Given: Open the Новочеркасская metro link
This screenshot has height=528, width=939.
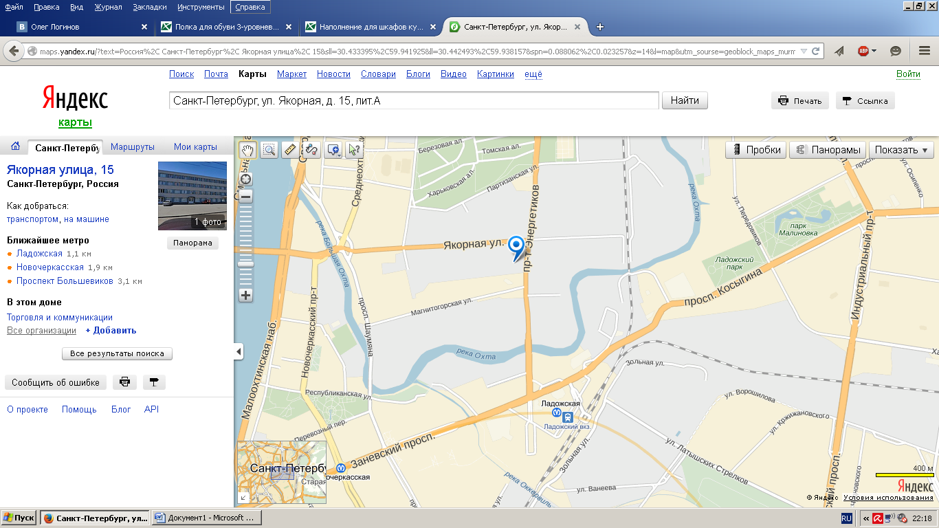Looking at the screenshot, I should coord(50,267).
